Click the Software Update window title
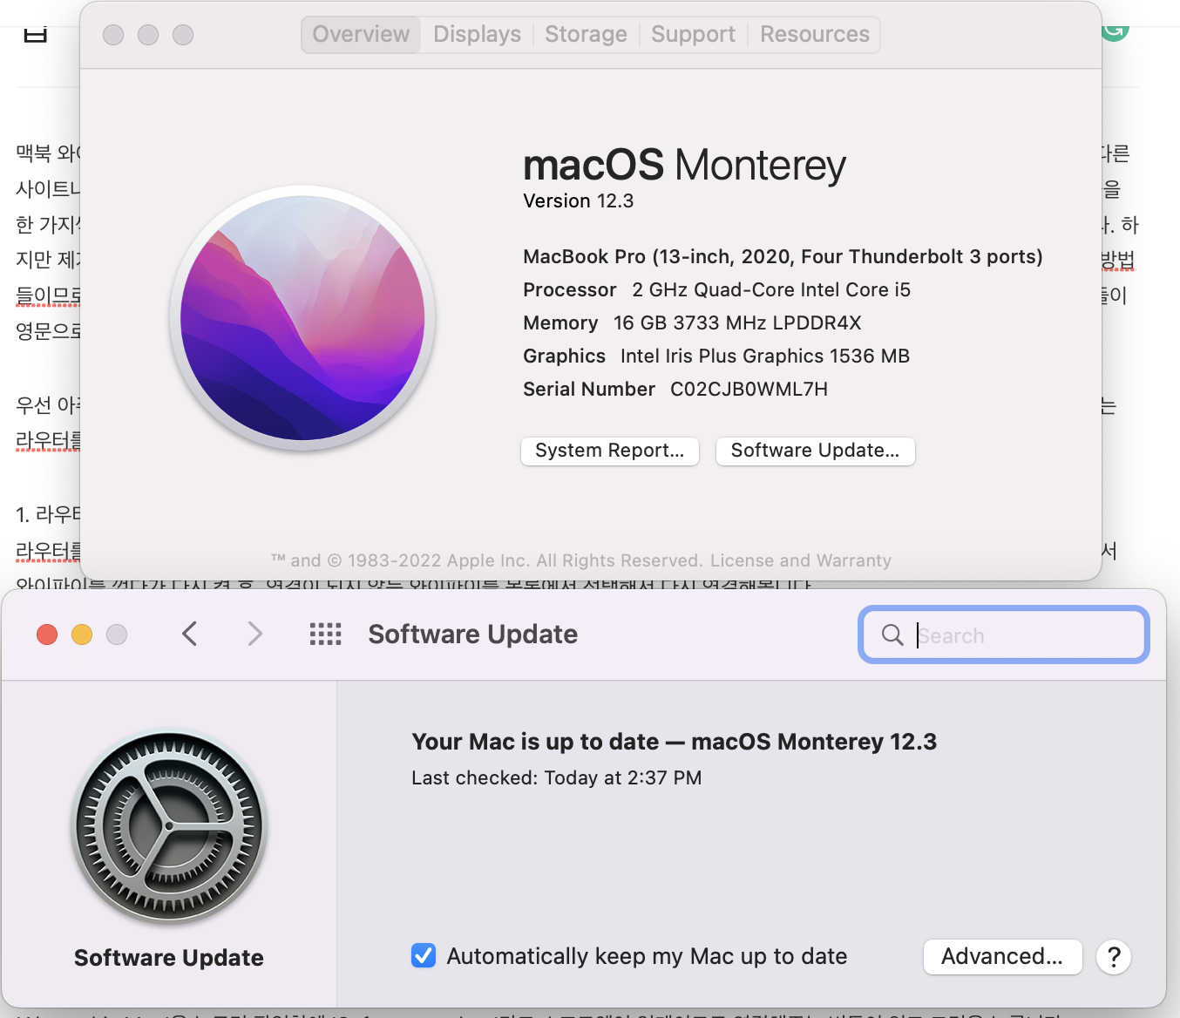 [x=473, y=635]
